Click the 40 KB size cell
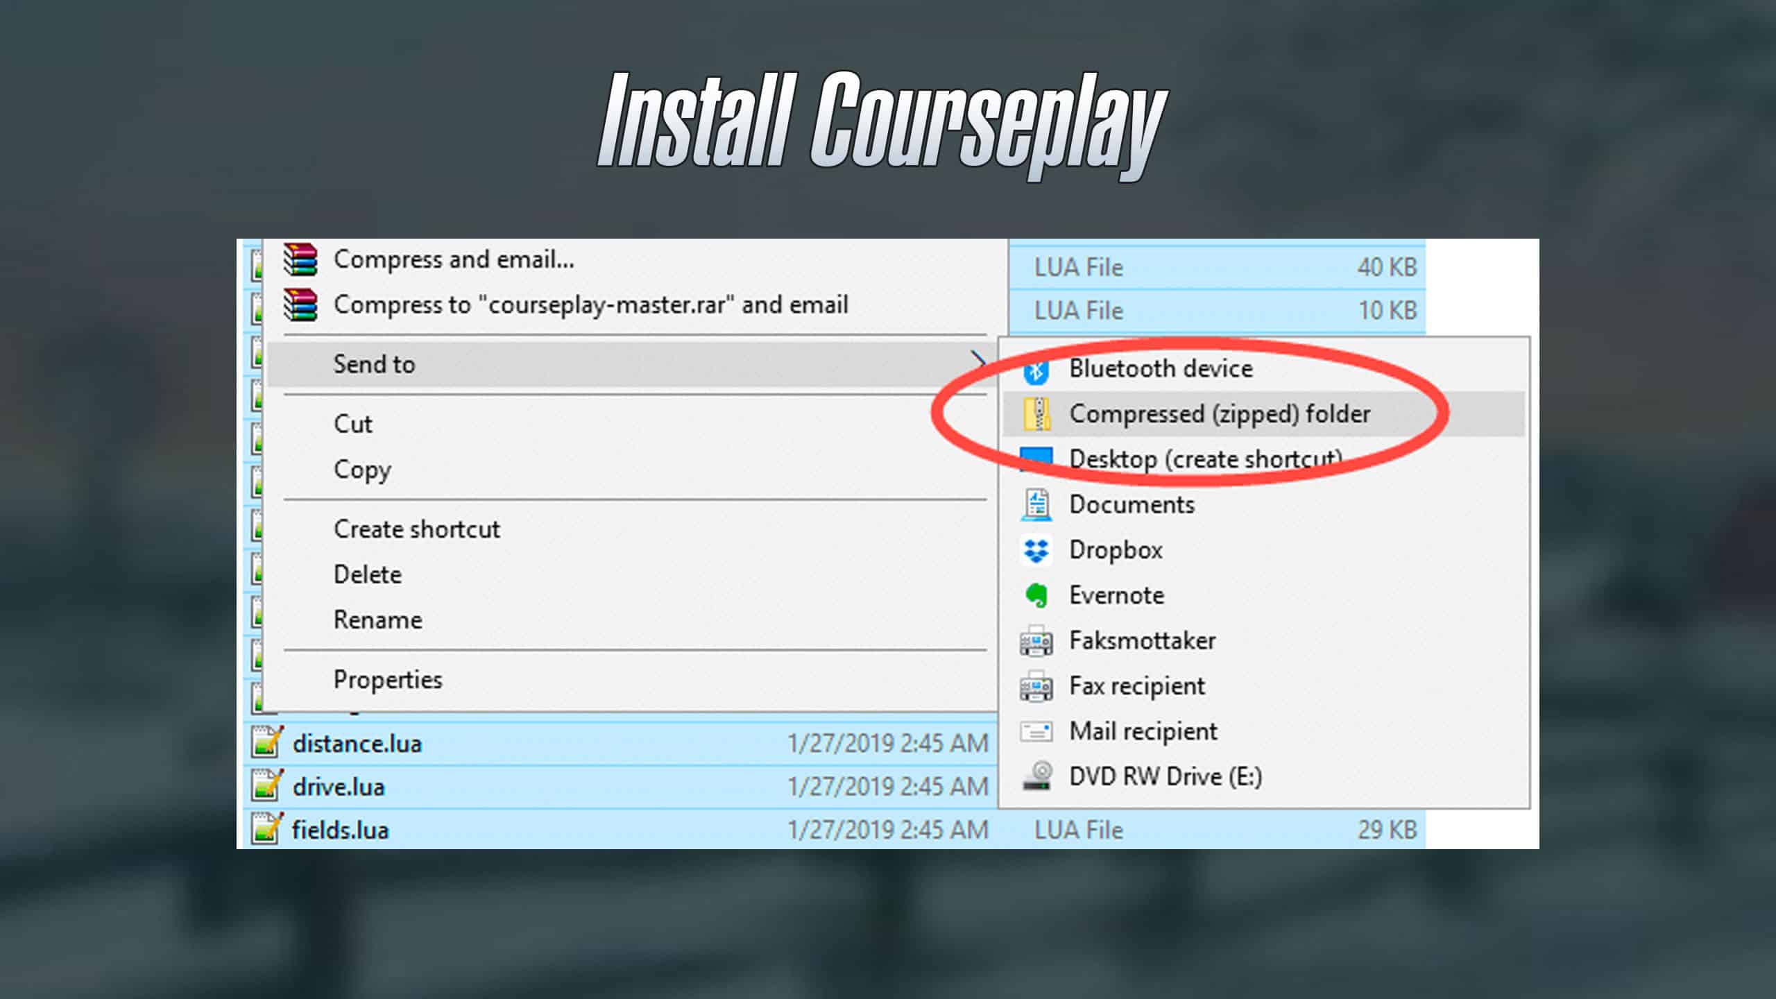The image size is (1776, 999). coord(1387,267)
